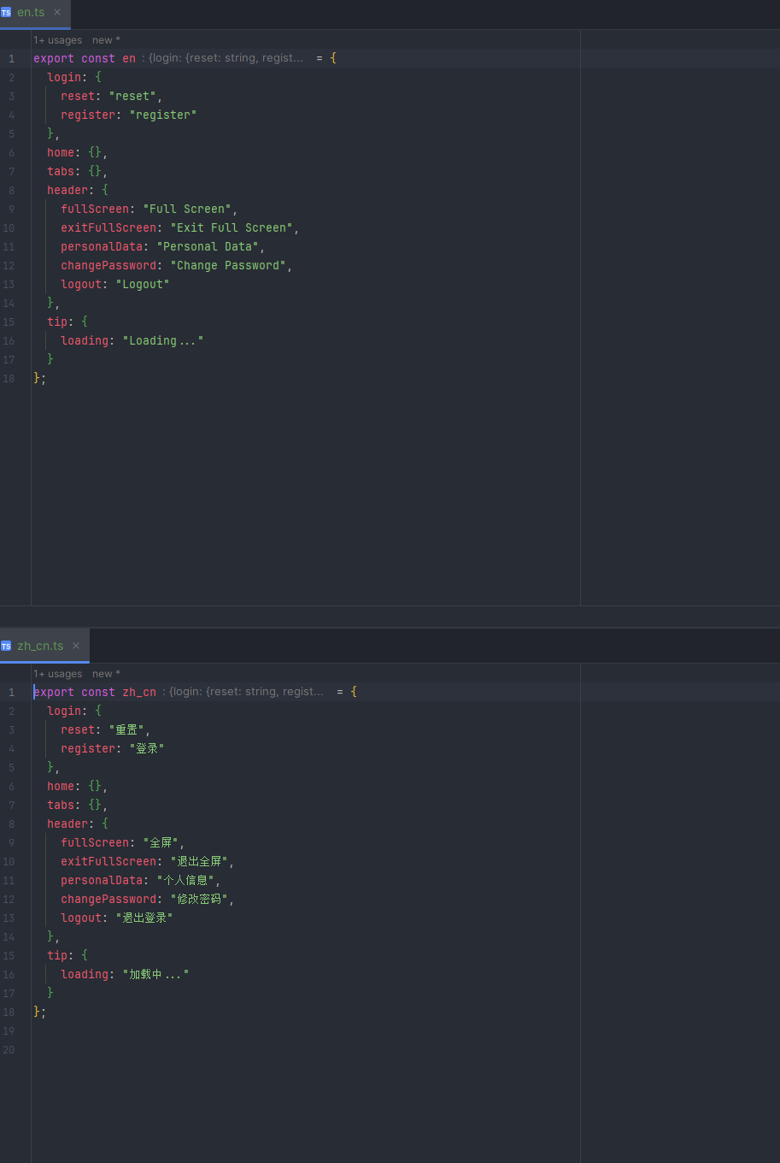This screenshot has height=1163, width=780.
Task: Expand the type inlay hint after 'en'
Action: [x=222, y=58]
